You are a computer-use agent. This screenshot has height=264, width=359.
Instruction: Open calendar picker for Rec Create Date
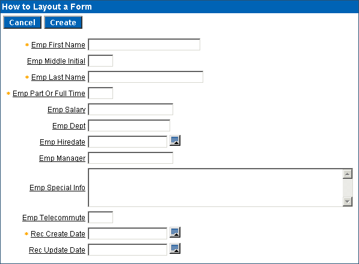point(175,232)
